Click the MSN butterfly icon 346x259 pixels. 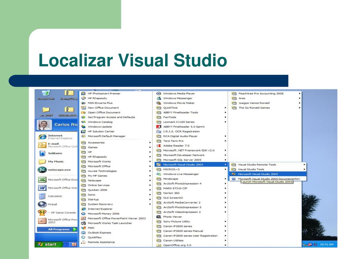pyautogui.click(x=83, y=228)
